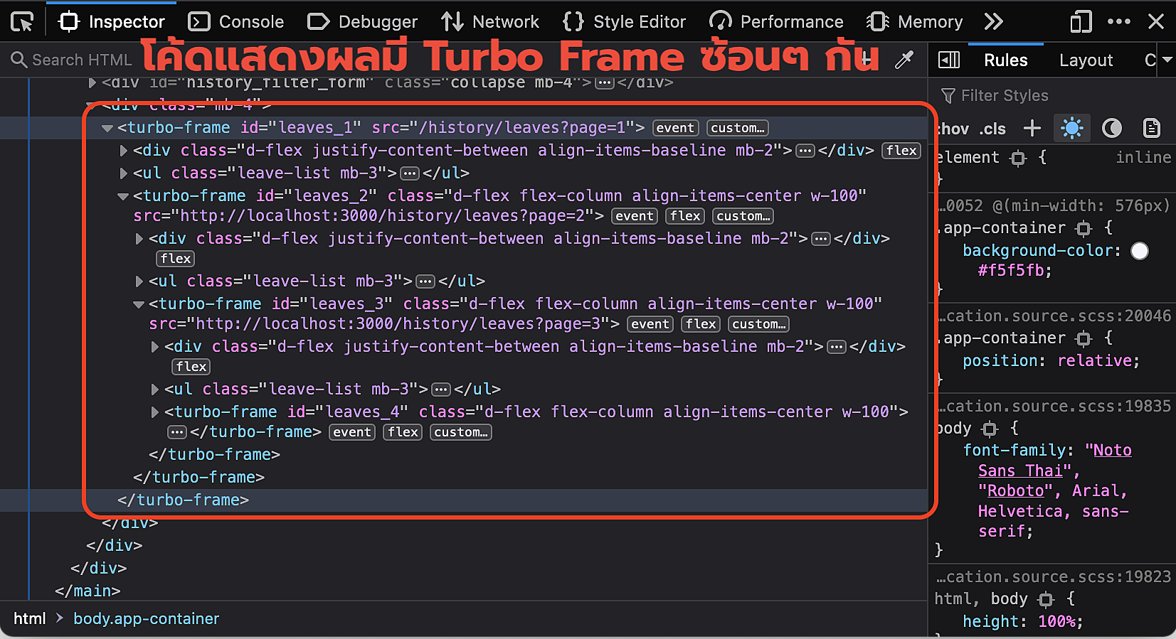Click the event badge on leaves_1 turbo-frame

click(x=674, y=128)
